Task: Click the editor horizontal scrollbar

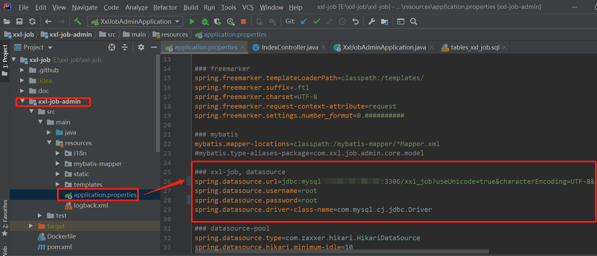Action: pos(342,252)
